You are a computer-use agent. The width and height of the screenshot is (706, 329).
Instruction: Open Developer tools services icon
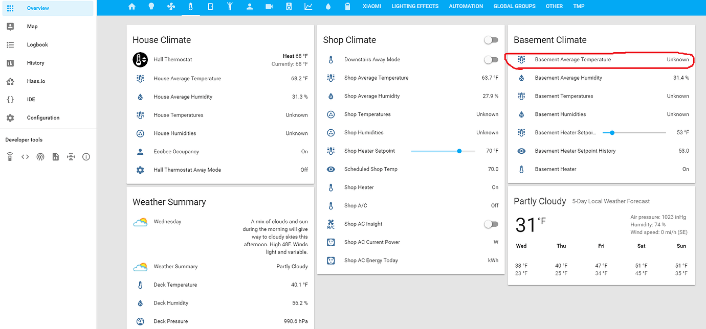[x=9, y=156]
